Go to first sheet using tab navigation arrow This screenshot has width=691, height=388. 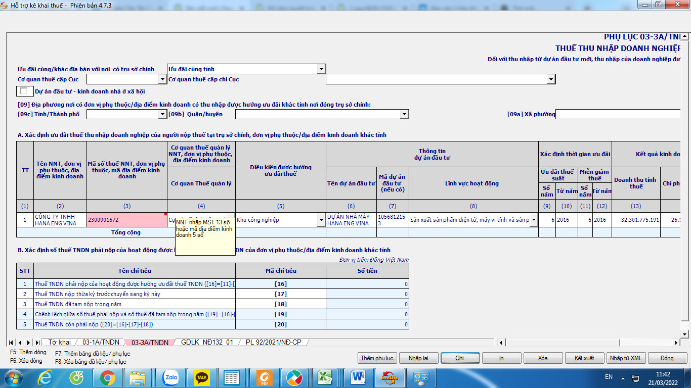pyautogui.click(x=12, y=343)
